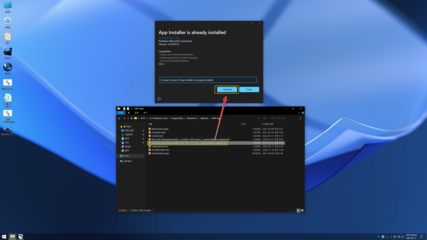Click the Explorer back arrow
This screenshot has width=427, height=240.
tap(119, 118)
